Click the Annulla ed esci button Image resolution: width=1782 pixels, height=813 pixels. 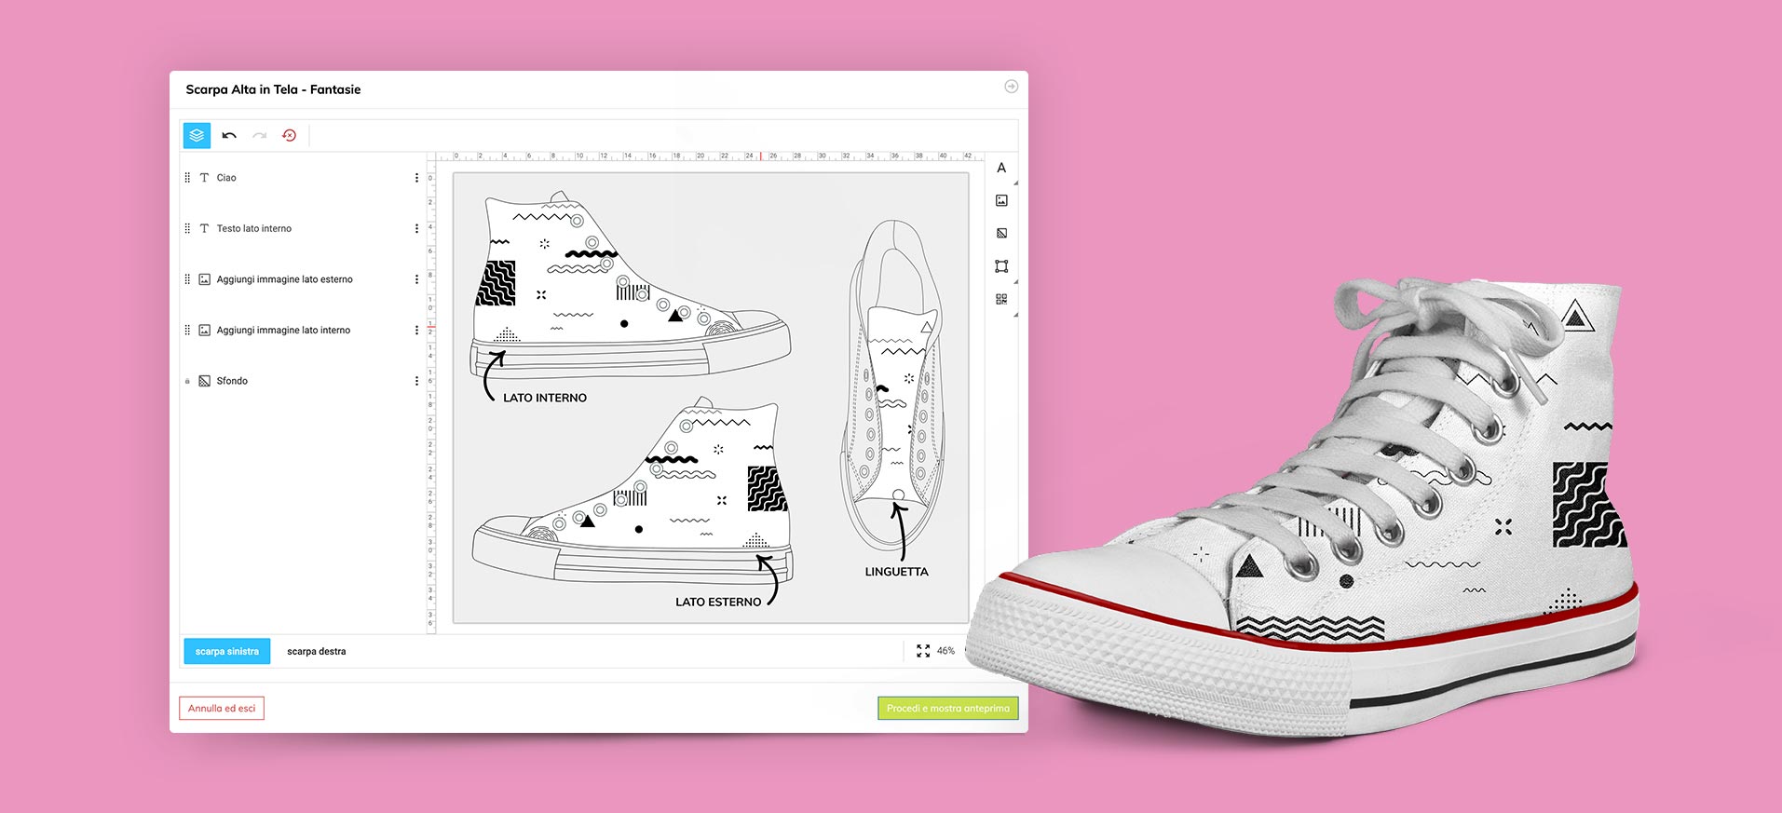point(222,709)
